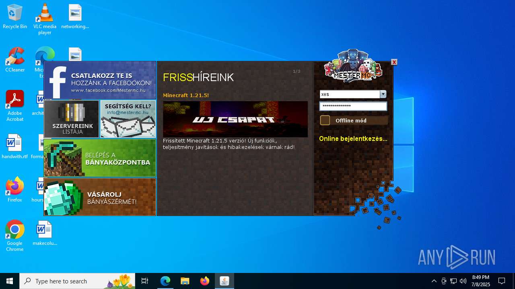Open Firefox desktop shortcut
Viewport: 515px width, 289px height.
[15, 190]
